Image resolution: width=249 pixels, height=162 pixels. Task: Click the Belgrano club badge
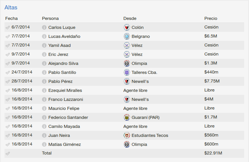[x=127, y=36]
